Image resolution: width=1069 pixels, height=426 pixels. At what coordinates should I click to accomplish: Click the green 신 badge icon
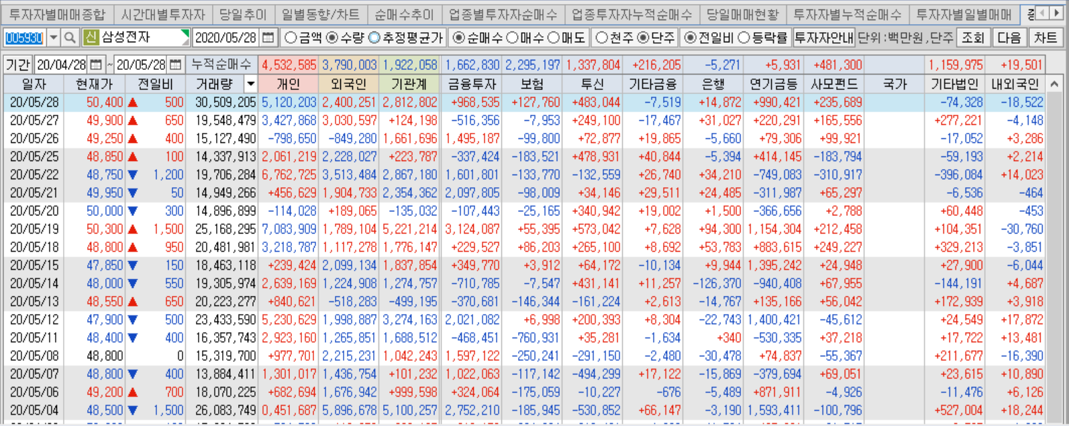point(91,38)
